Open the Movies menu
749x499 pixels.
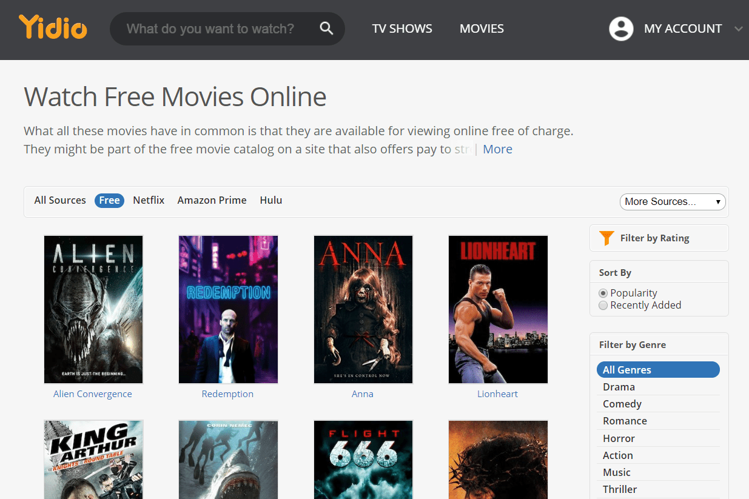(482, 28)
